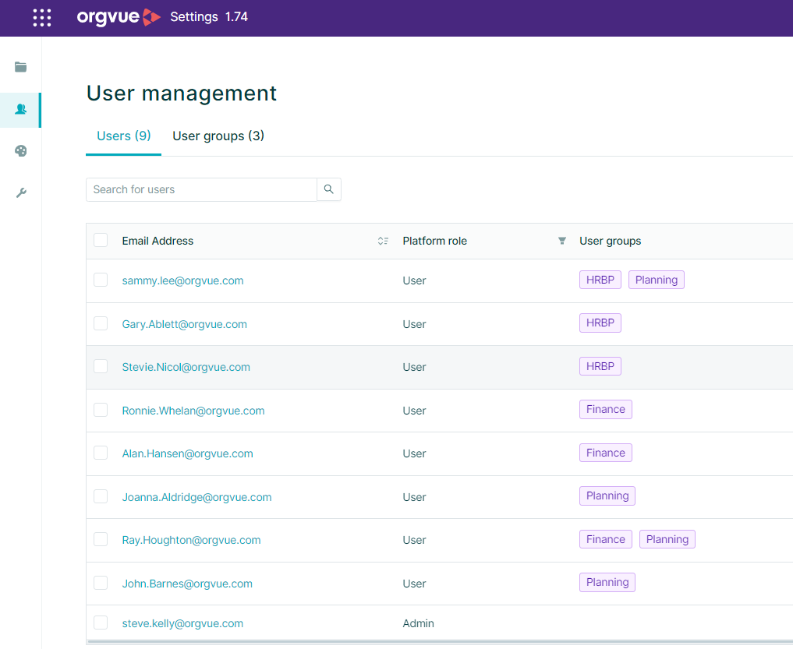This screenshot has width=793, height=649.
Task: Open Joanna.Aldridge@orgvue.com user link
Action: tap(196, 497)
